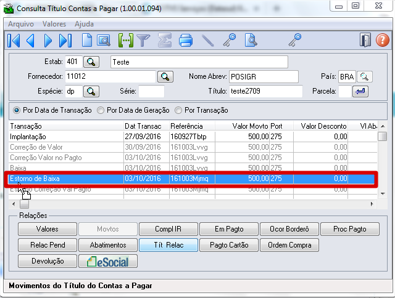Viewport: 395px width, 298px height.
Task: Click the Em Pagto button
Action: pos(229,229)
